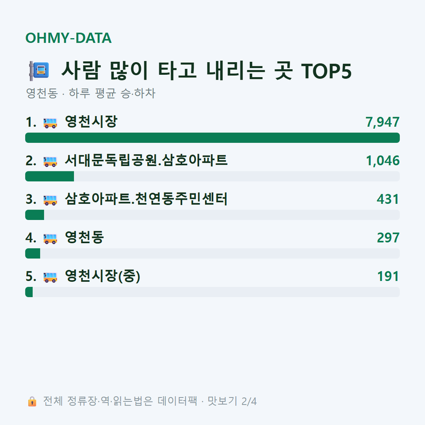
Task: Click the progress bar under 서대문독립공원.삼호아파트
Action: (212, 176)
